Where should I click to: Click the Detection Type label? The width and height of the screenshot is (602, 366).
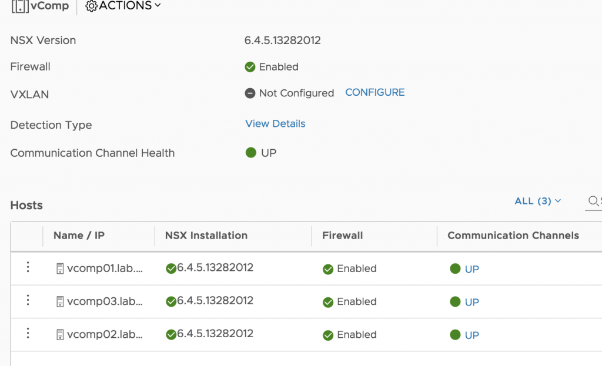click(x=51, y=125)
